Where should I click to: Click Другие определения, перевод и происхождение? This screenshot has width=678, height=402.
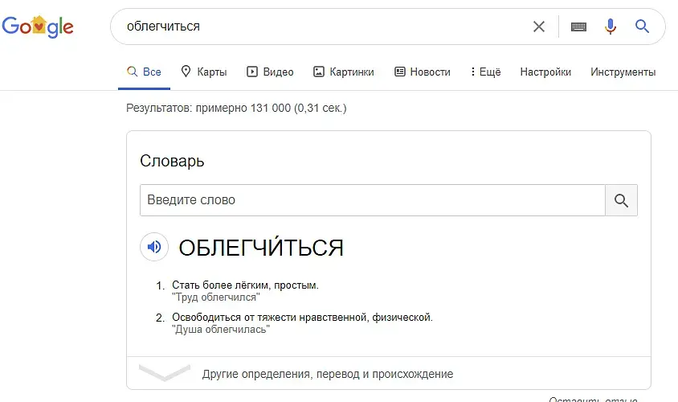click(328, 374)
